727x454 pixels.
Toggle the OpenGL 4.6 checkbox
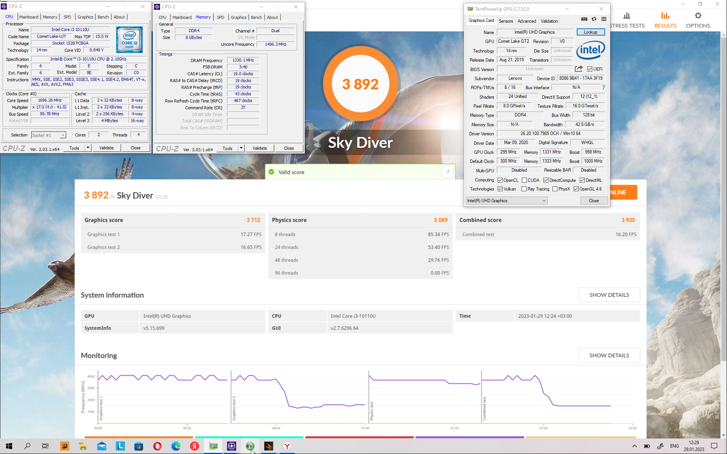(576, 189)
